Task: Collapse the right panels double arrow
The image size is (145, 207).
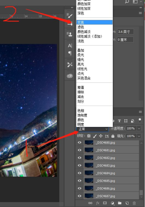Action: 141,8
